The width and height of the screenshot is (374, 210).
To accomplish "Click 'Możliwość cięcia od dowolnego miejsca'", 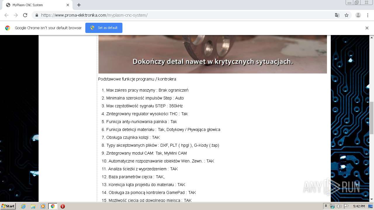I will pos(150,200).
